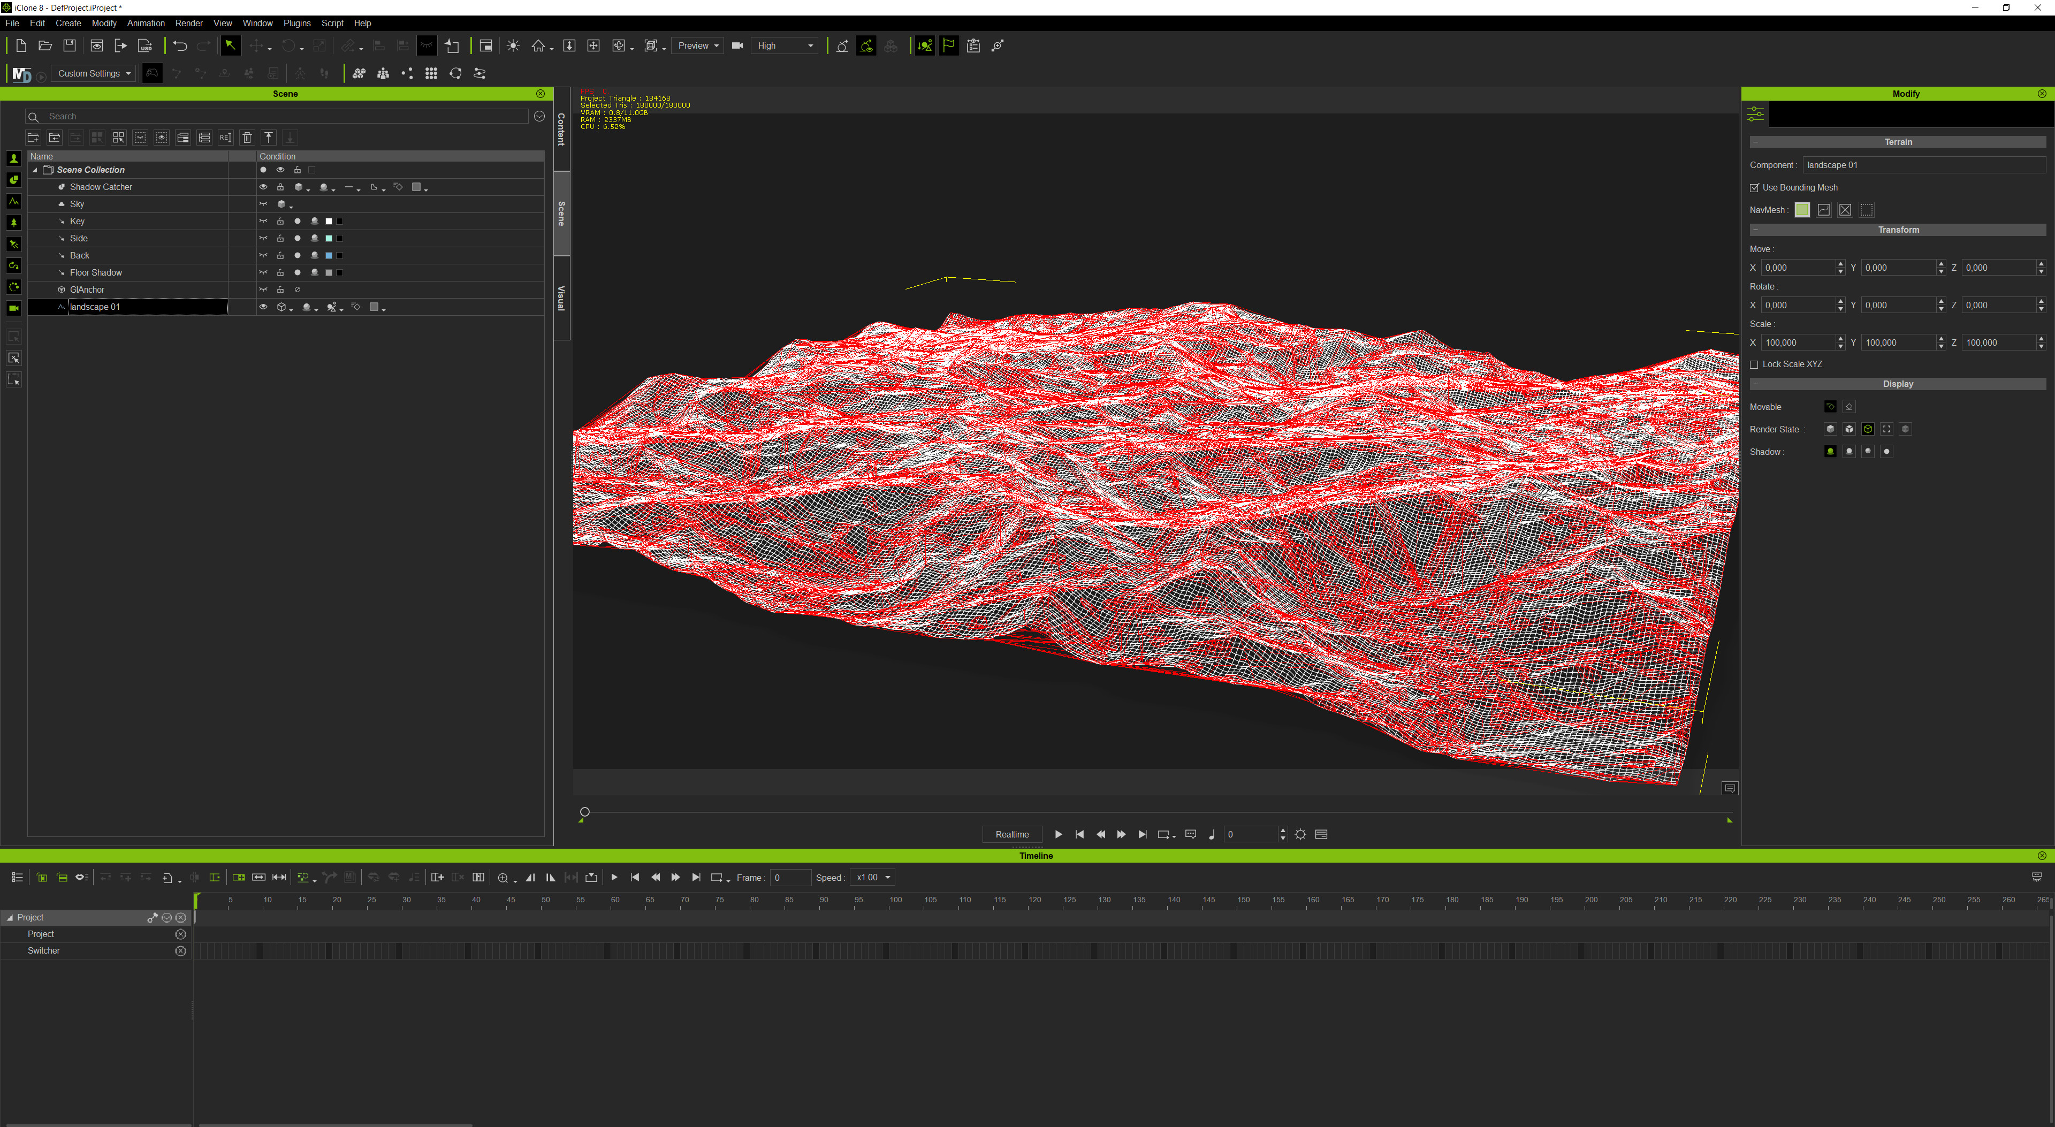Click the crowd people icon in second toolbar

(384, 73)
